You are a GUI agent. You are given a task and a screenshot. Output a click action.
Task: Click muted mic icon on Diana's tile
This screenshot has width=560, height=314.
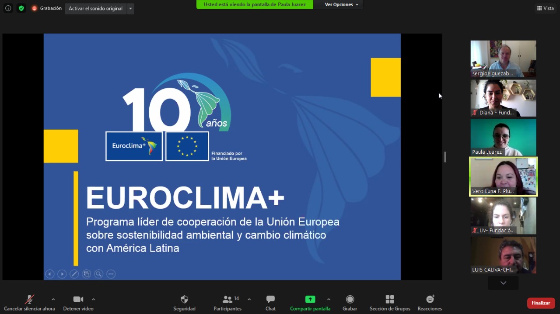475,113
